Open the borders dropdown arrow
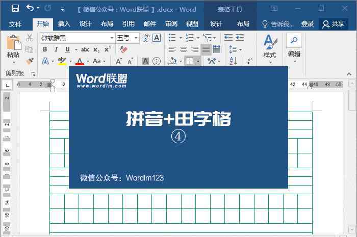This screenshot has height=237, width=357. coord(198,61)
